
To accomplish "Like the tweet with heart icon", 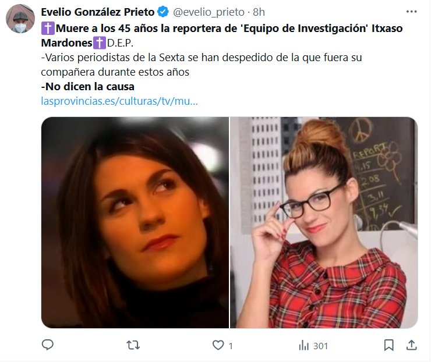I will click(218, 345).
